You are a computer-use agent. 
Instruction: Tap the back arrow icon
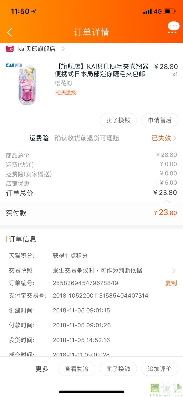(10, 32)
